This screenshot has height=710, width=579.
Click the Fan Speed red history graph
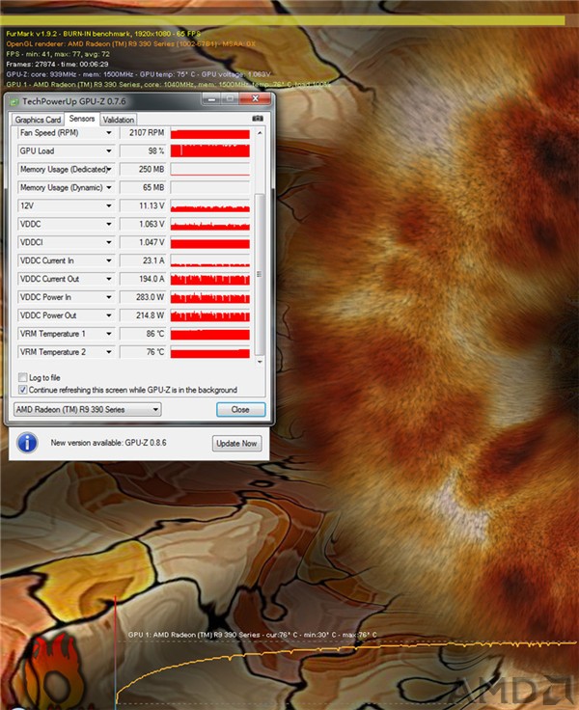point(209,133)
